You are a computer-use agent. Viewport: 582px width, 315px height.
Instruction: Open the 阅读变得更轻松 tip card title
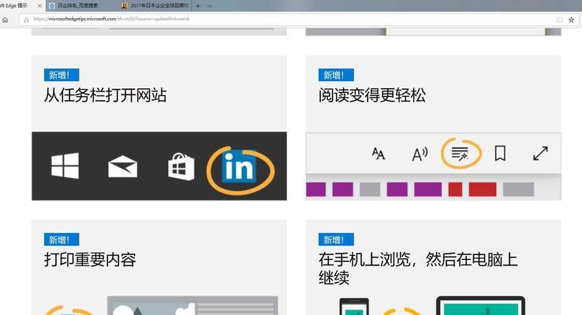click(372, 95)
